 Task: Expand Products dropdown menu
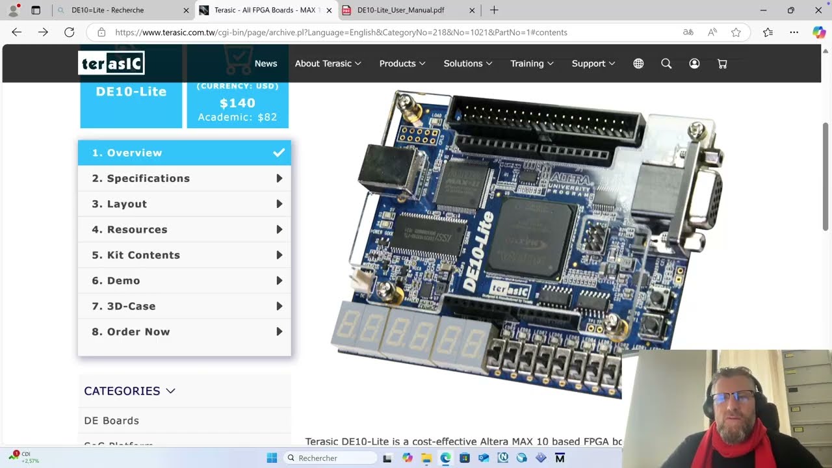(x=402, y=63)
